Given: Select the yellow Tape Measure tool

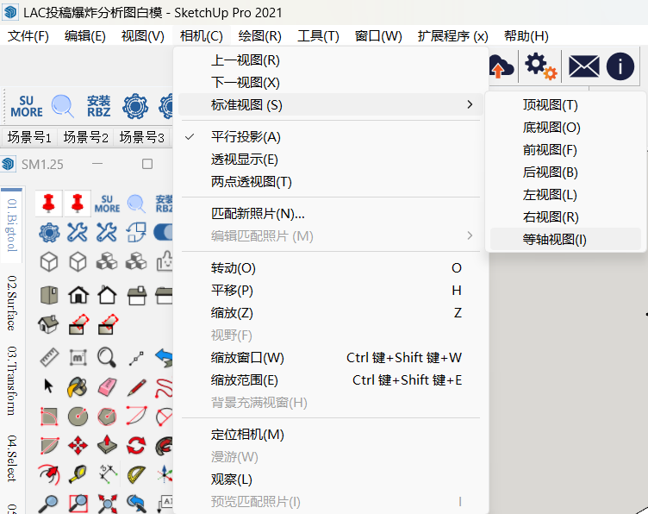Looking at the screenshot, I should tap(78, 474).
